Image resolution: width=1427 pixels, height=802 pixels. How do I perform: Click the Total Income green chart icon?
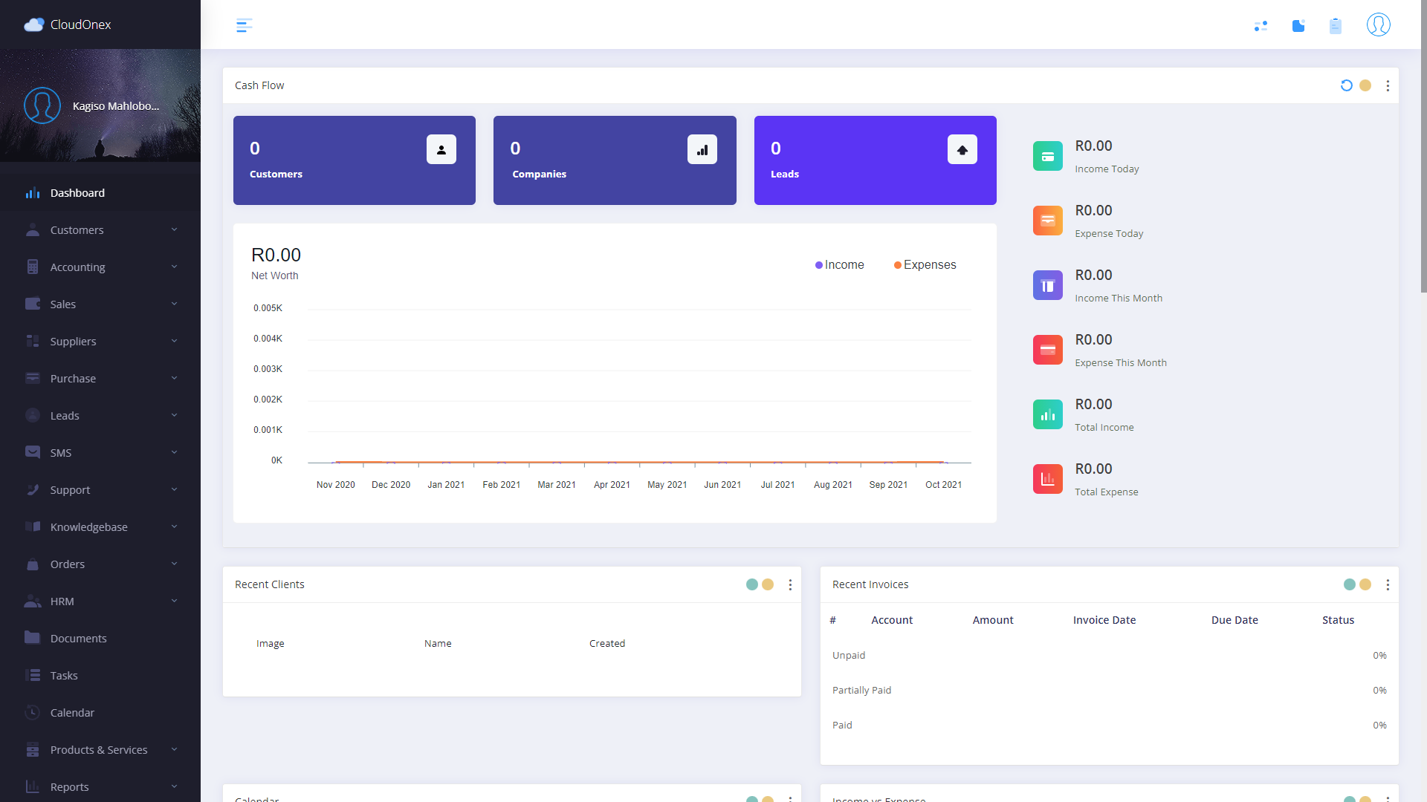[1048, 414]
